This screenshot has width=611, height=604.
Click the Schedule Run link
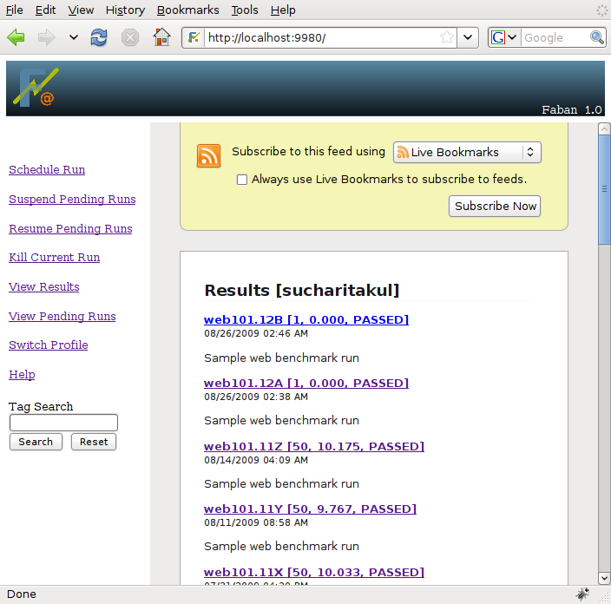click(47, 169)
